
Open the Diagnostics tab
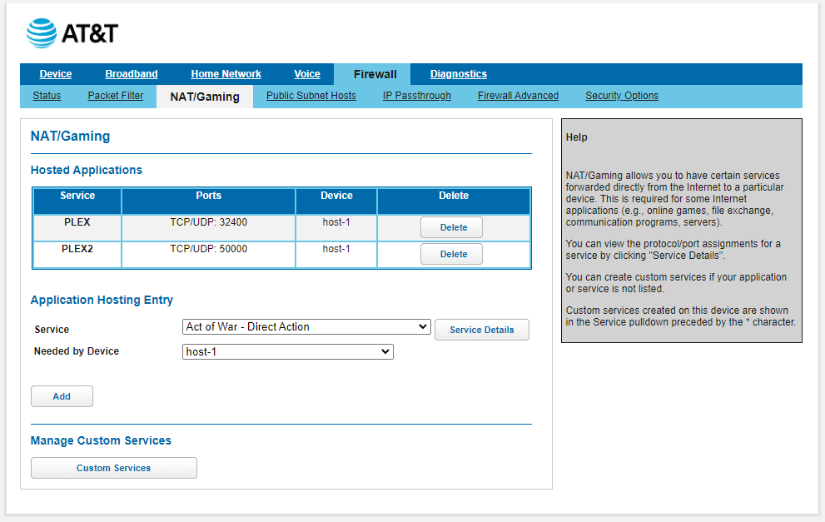(458, 74)
